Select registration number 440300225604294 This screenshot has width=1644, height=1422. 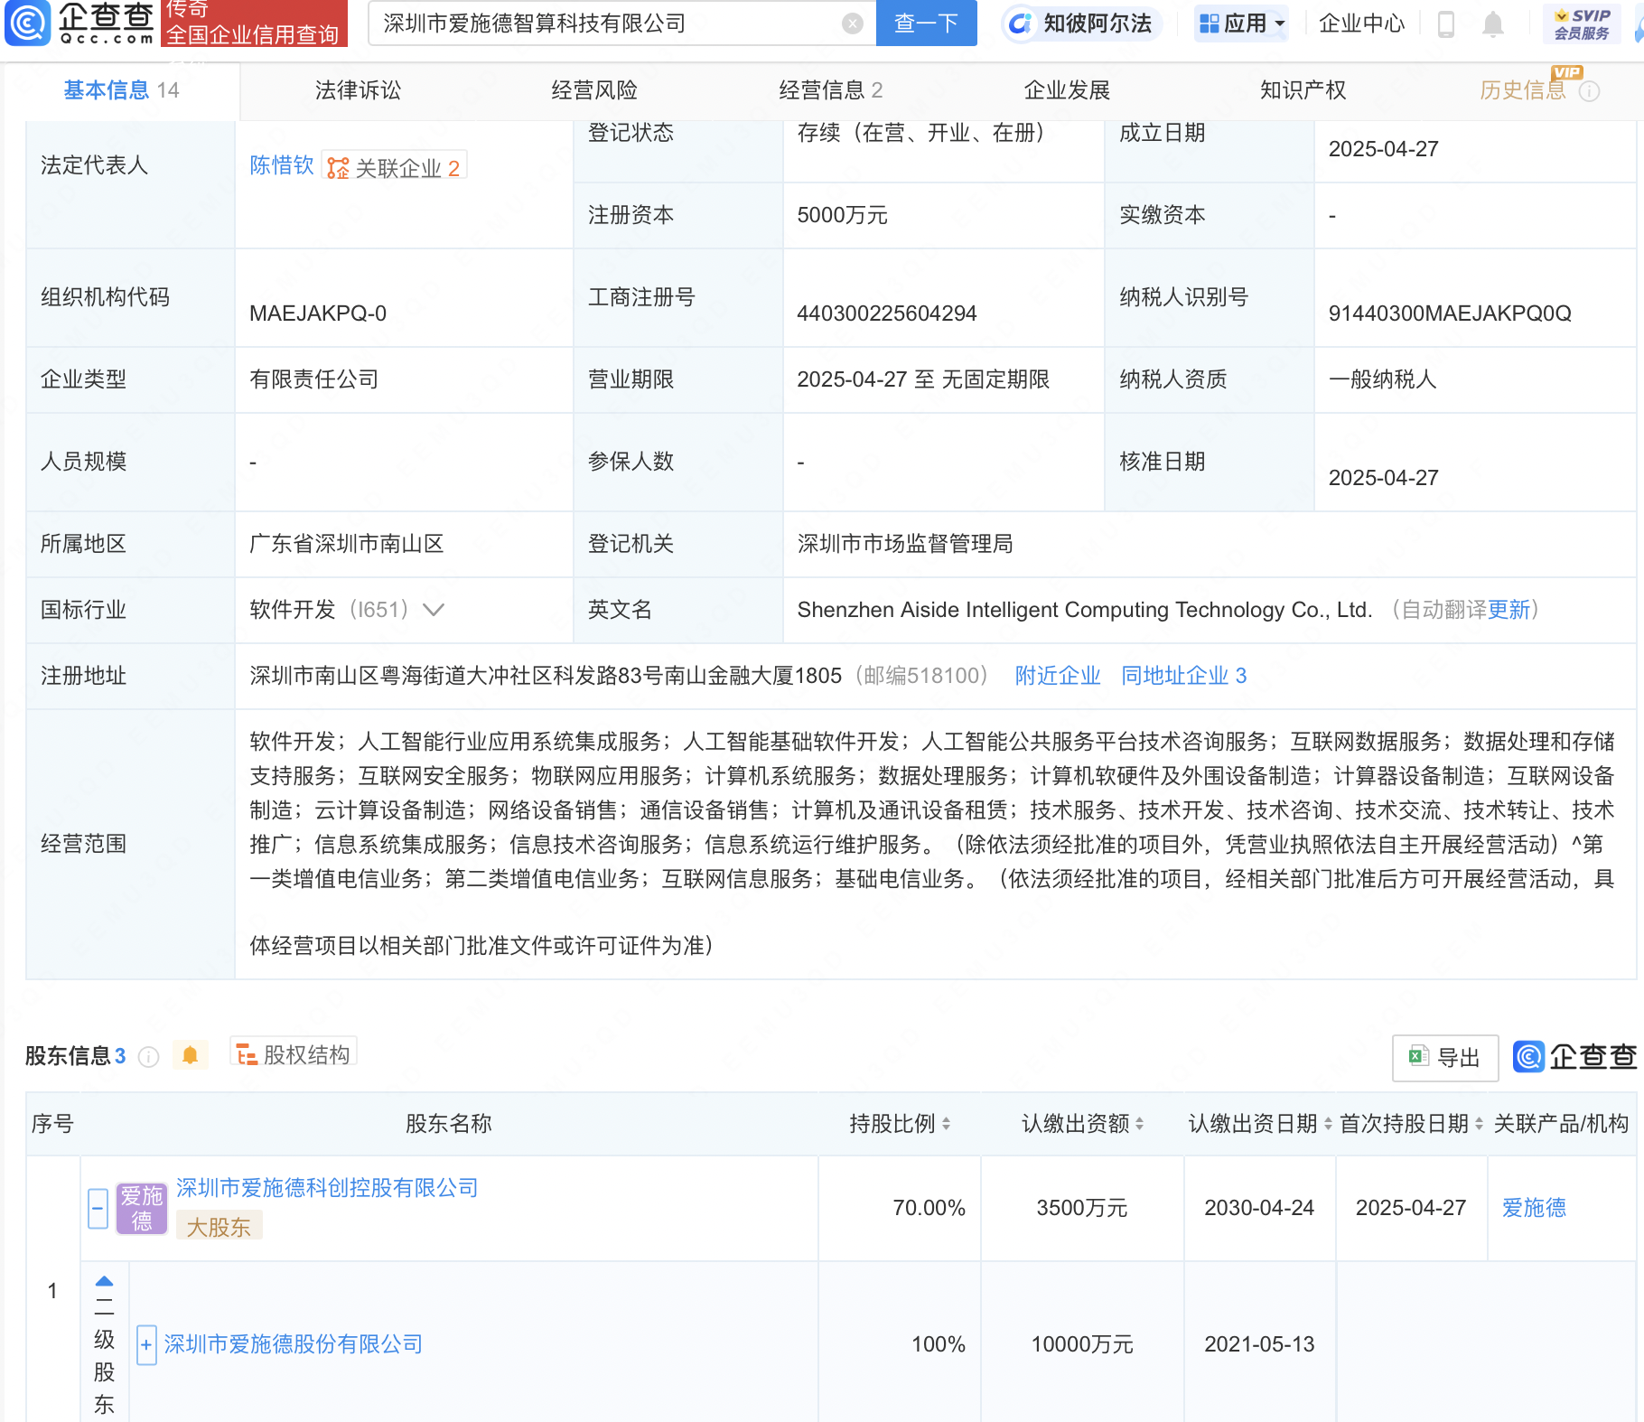(887, 313)
